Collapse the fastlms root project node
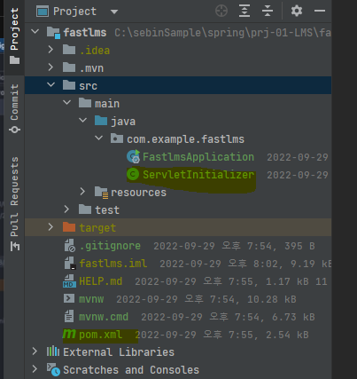This screenshot has height=379, width=357. 35,31
